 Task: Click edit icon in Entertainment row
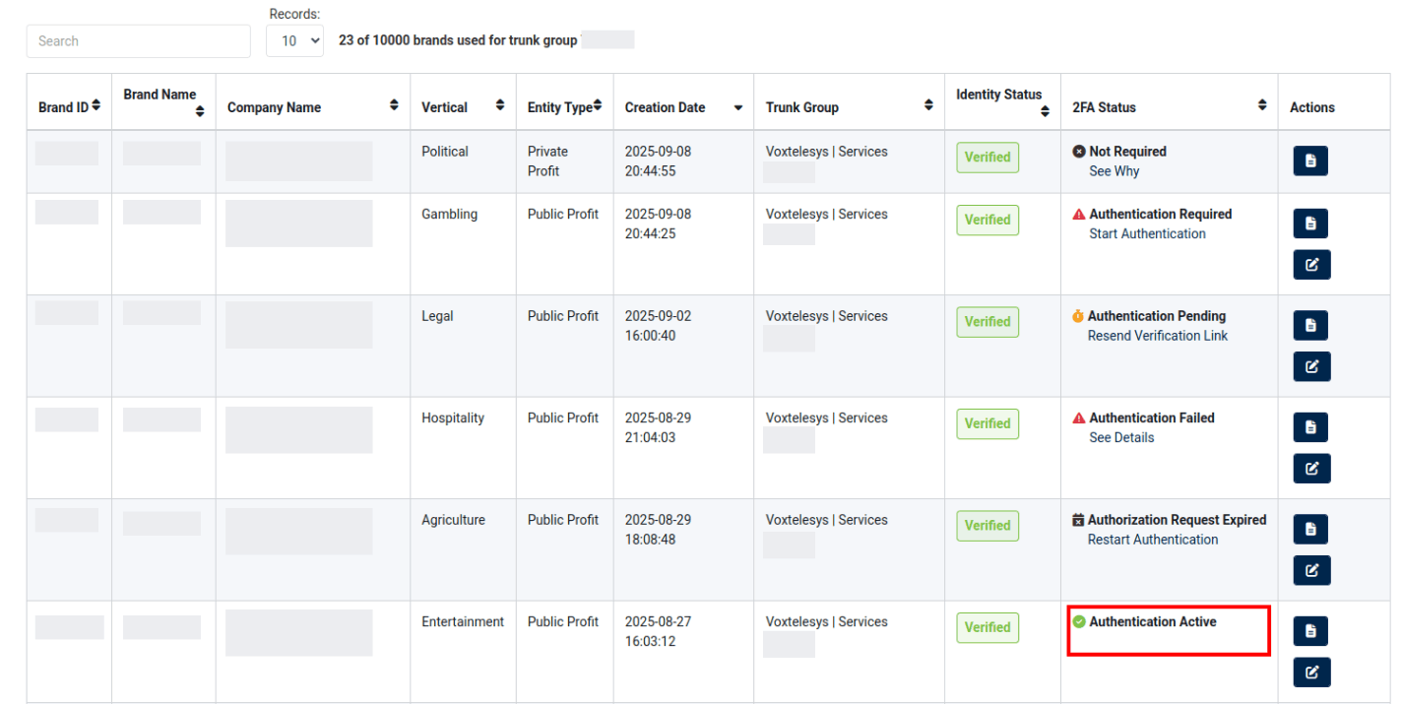coord(1311,673)
